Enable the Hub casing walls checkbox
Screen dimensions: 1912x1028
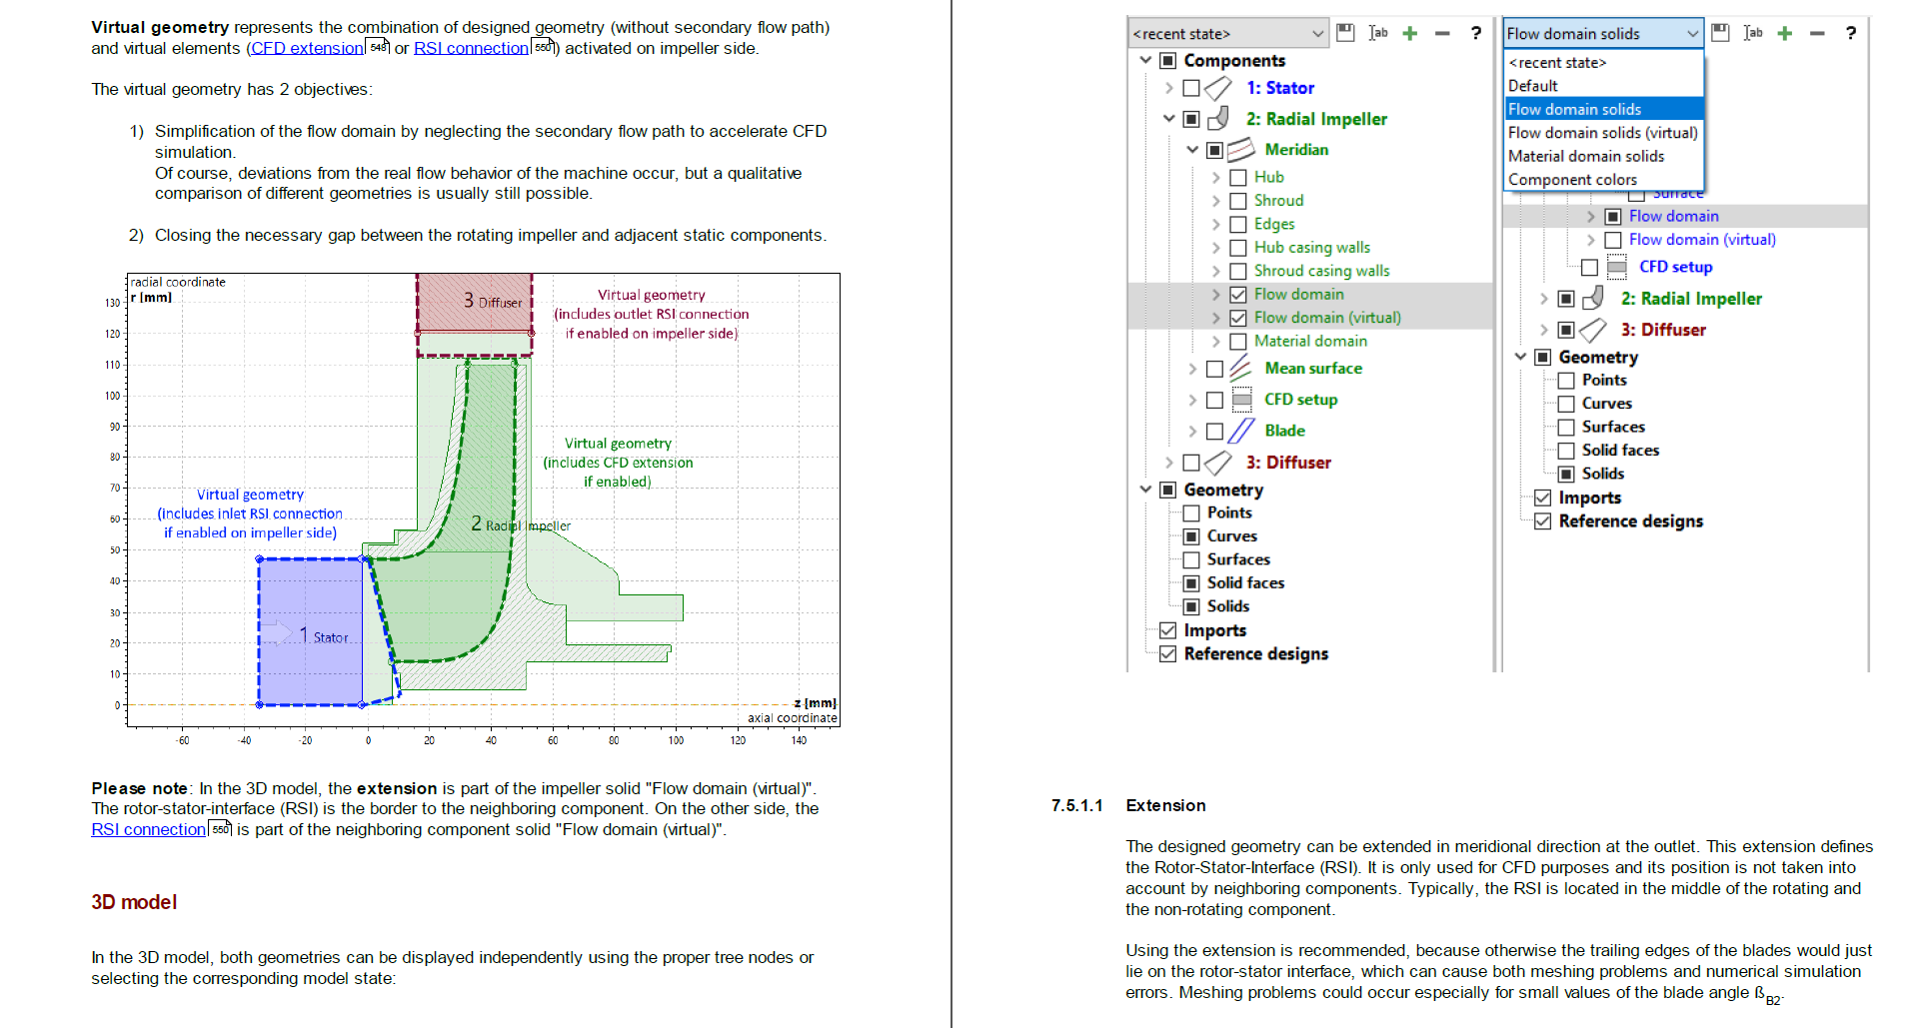tap(1238, 248)
